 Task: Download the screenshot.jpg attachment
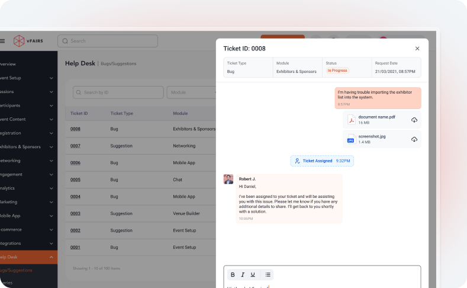414,139
